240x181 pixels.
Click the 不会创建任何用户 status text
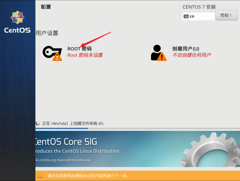192,55
